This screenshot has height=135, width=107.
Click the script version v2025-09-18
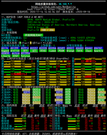83,12
